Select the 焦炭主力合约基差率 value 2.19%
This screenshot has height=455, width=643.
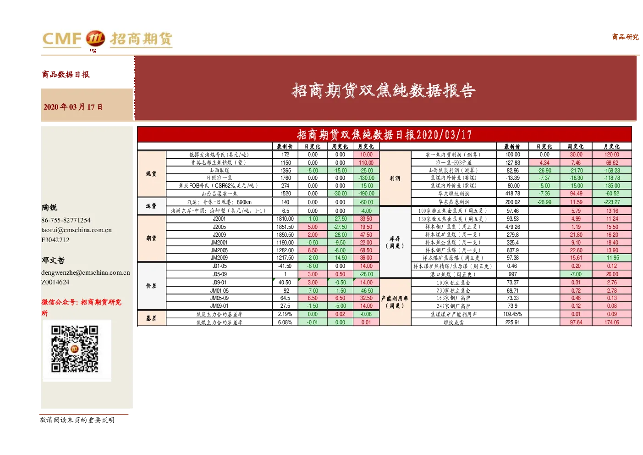pos(285,314)
